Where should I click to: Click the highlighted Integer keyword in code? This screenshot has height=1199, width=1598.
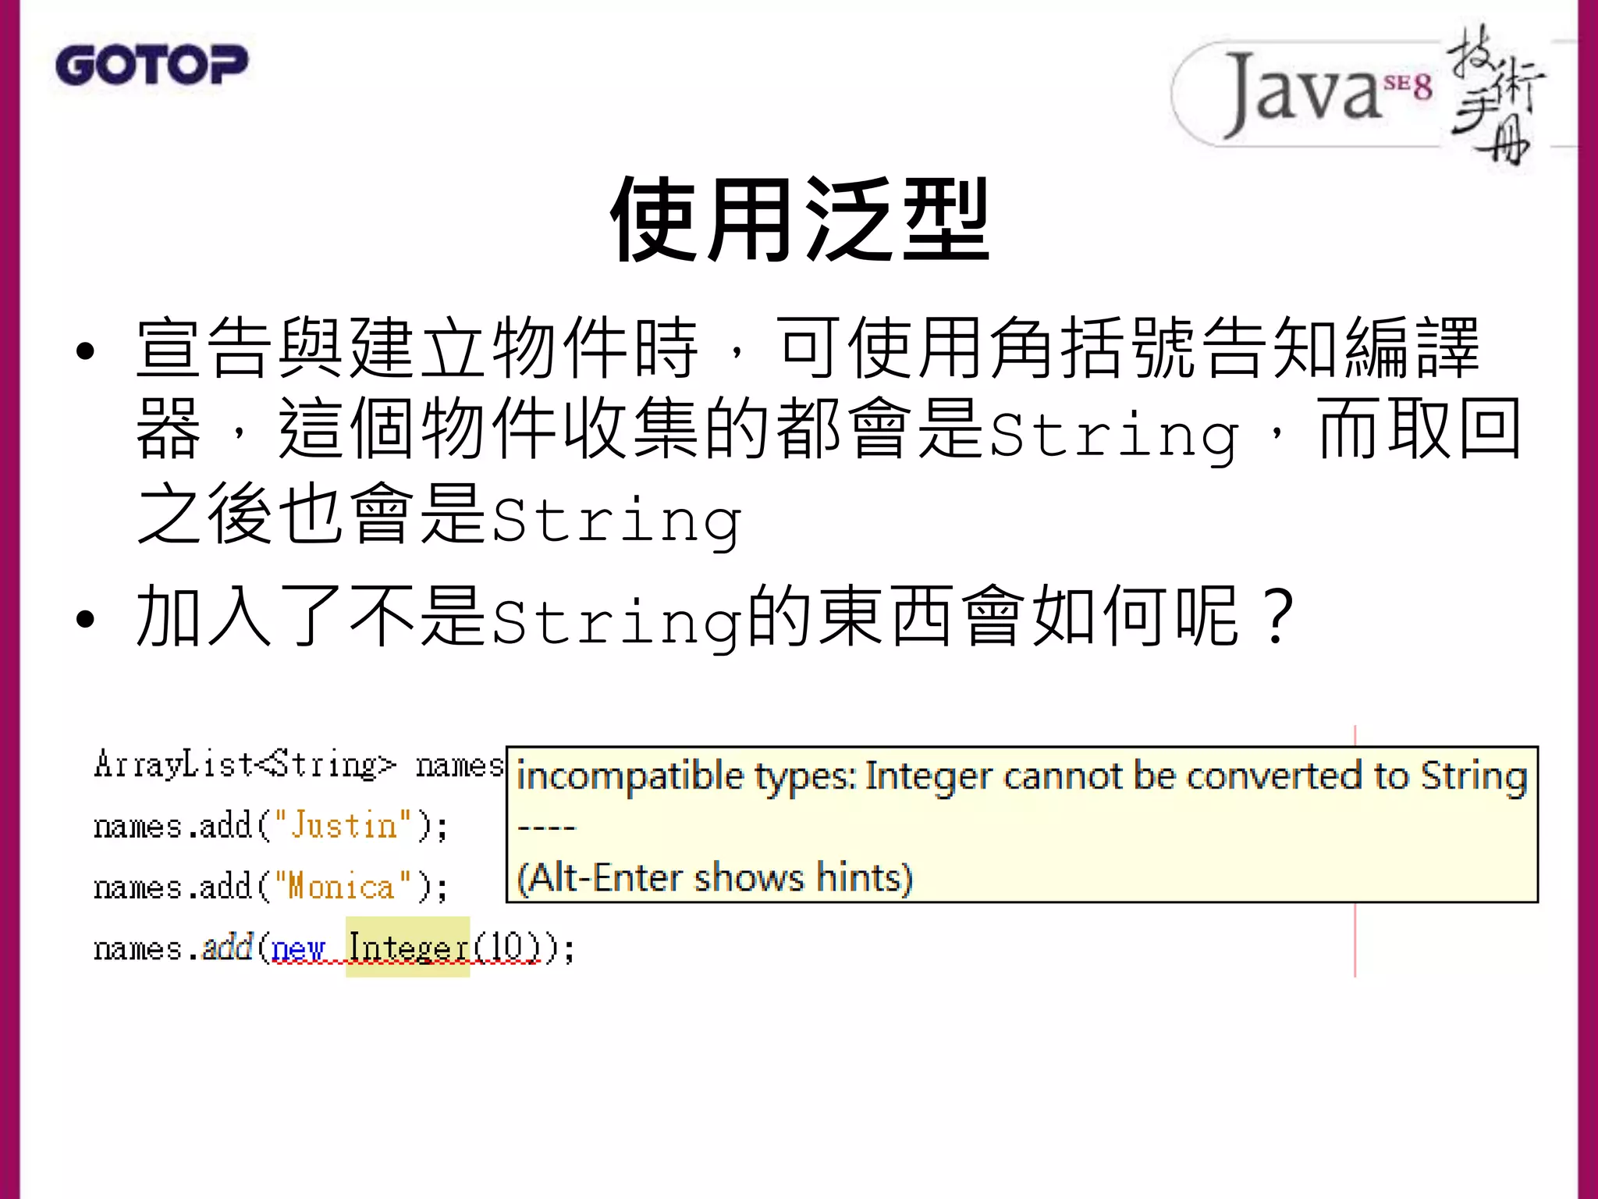coord(408,947)
